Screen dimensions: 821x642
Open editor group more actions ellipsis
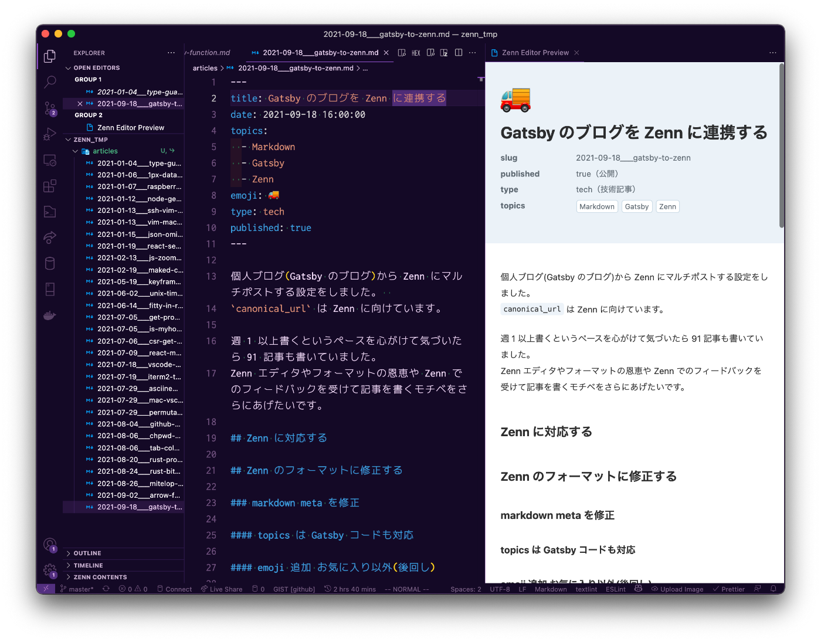point(473,53)
